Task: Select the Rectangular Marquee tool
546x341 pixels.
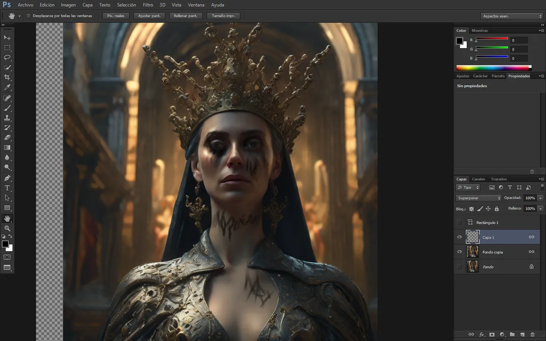Action: (7, 48)
